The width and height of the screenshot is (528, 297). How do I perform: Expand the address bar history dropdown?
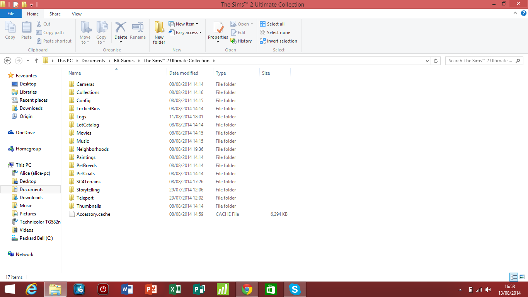tap(427, 61)
